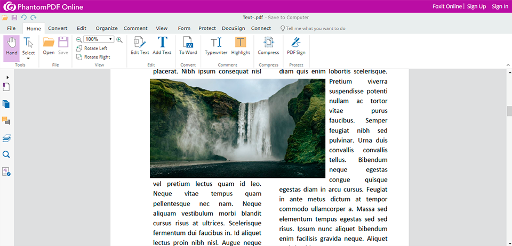512x246 pixels.
Task: Click the Tell me search field
Action: pyautogui.click(x=315, y=28)
